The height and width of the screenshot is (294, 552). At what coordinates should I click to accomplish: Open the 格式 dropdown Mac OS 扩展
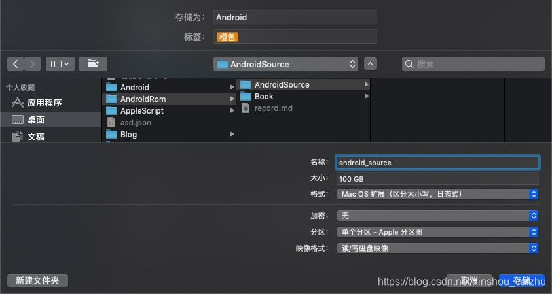(437, 194)
